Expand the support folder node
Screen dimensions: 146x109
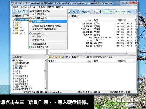click(13, 30)
